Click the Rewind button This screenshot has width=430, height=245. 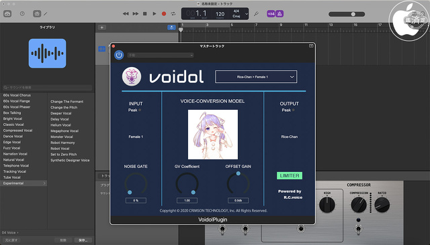coord(126,13)
